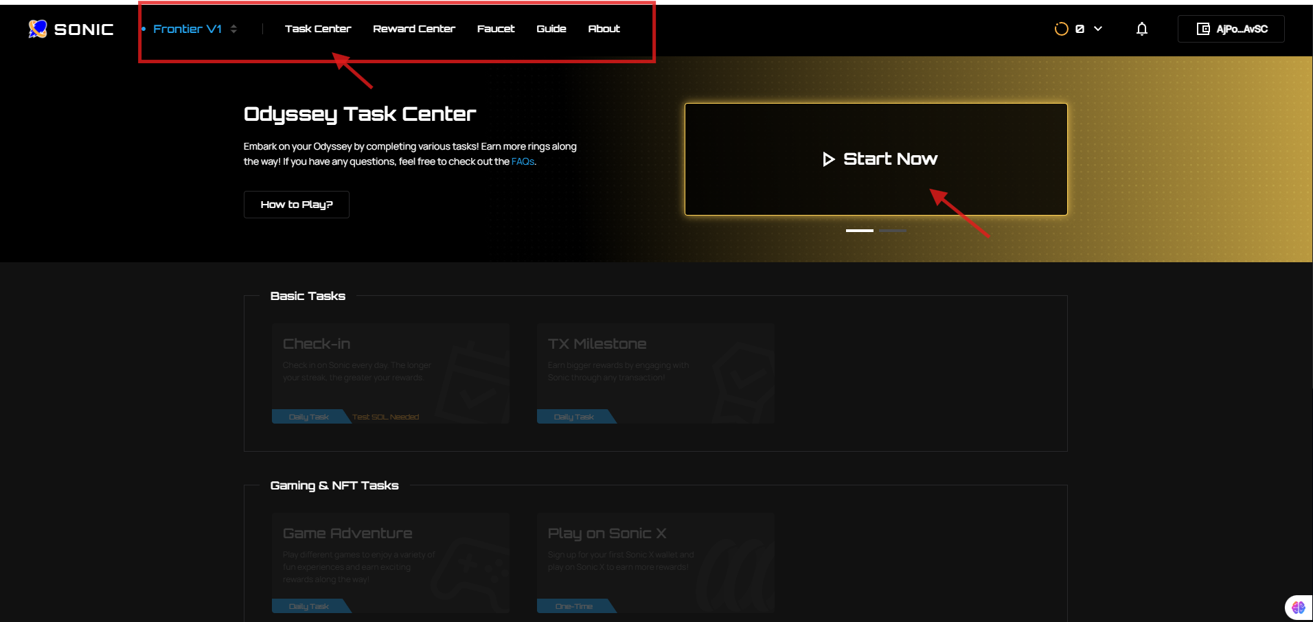Click the 'Odyssey Task Center' heading
1313x622 pixels.
[x=360, y=114]
